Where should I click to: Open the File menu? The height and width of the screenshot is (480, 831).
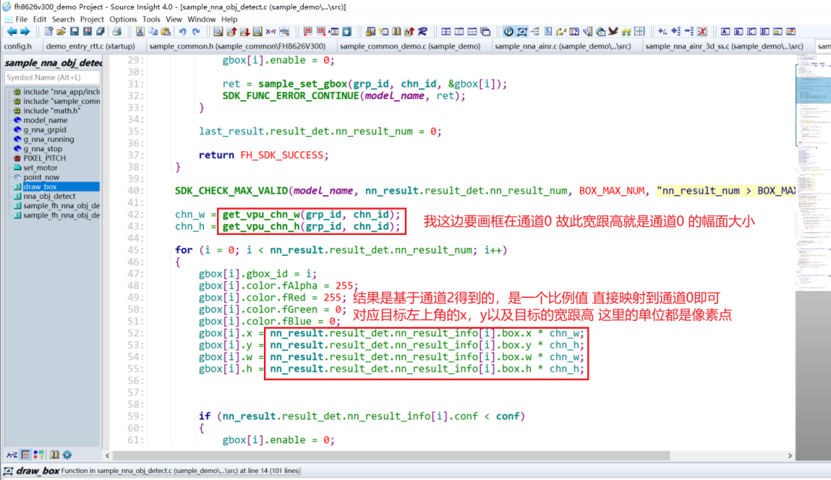pos(22,19)
